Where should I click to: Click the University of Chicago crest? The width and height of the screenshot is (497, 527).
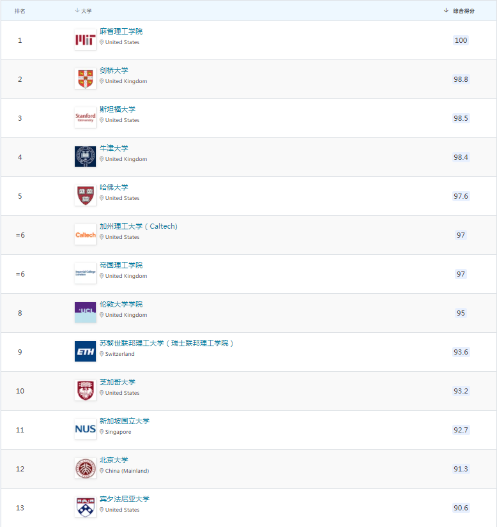86,390
